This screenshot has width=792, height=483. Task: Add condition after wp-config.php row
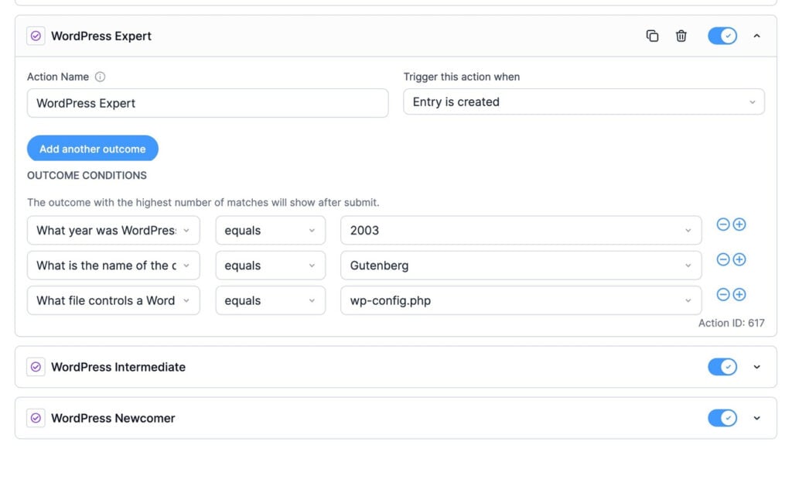click(739, 295)
